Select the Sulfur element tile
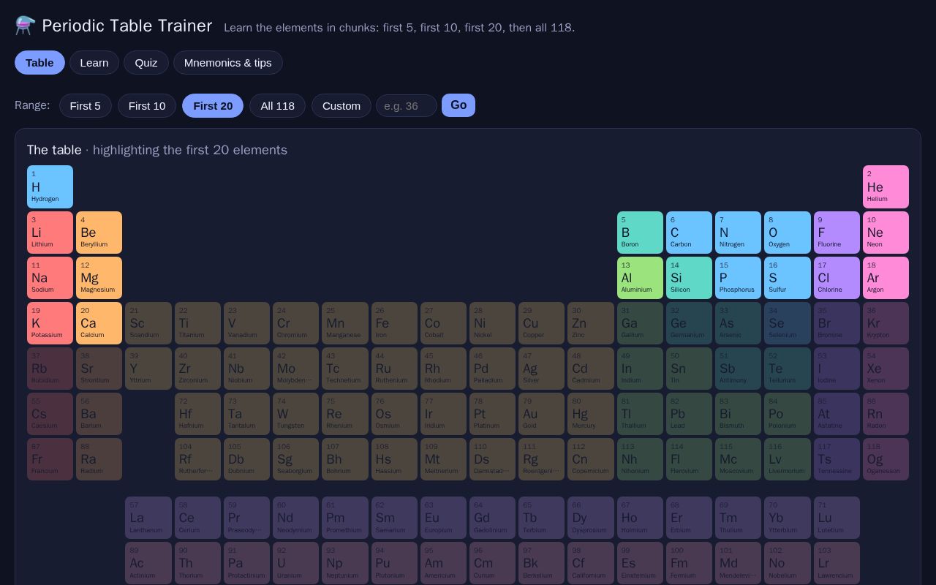 (x=788, y=278)
